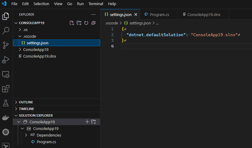Collapse all folders in Explorer
Image resolution: width=252 pixels, height=148 pixels.
[93, 23]
